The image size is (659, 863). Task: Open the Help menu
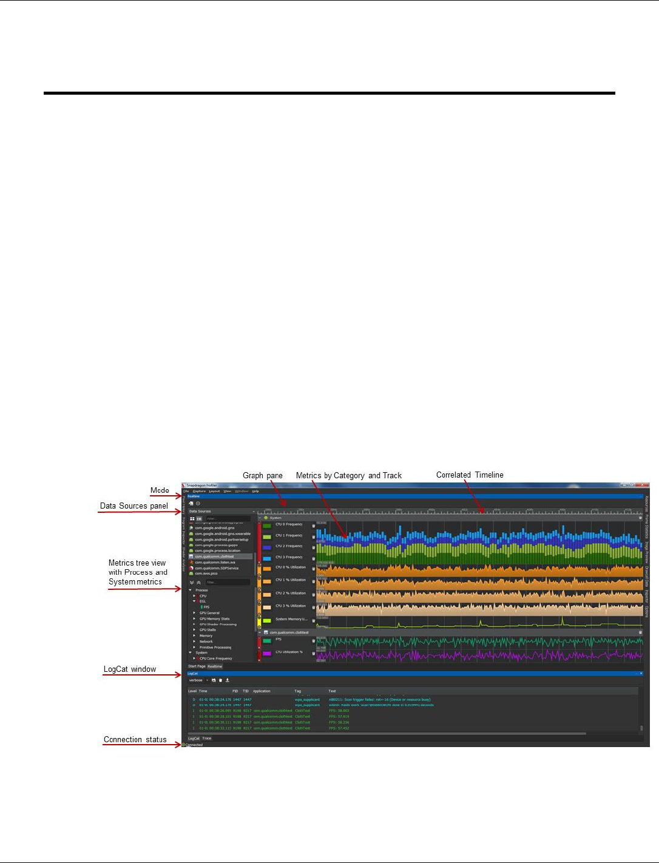255,491
